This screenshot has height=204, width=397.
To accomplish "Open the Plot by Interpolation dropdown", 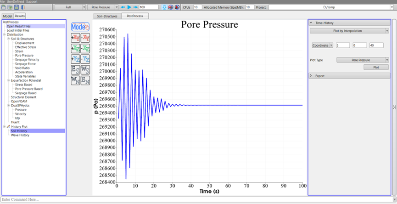I will 349,31.
